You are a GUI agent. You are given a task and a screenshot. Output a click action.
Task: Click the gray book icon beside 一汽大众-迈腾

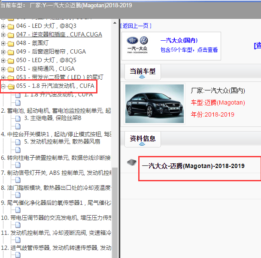tap(132, 162)
